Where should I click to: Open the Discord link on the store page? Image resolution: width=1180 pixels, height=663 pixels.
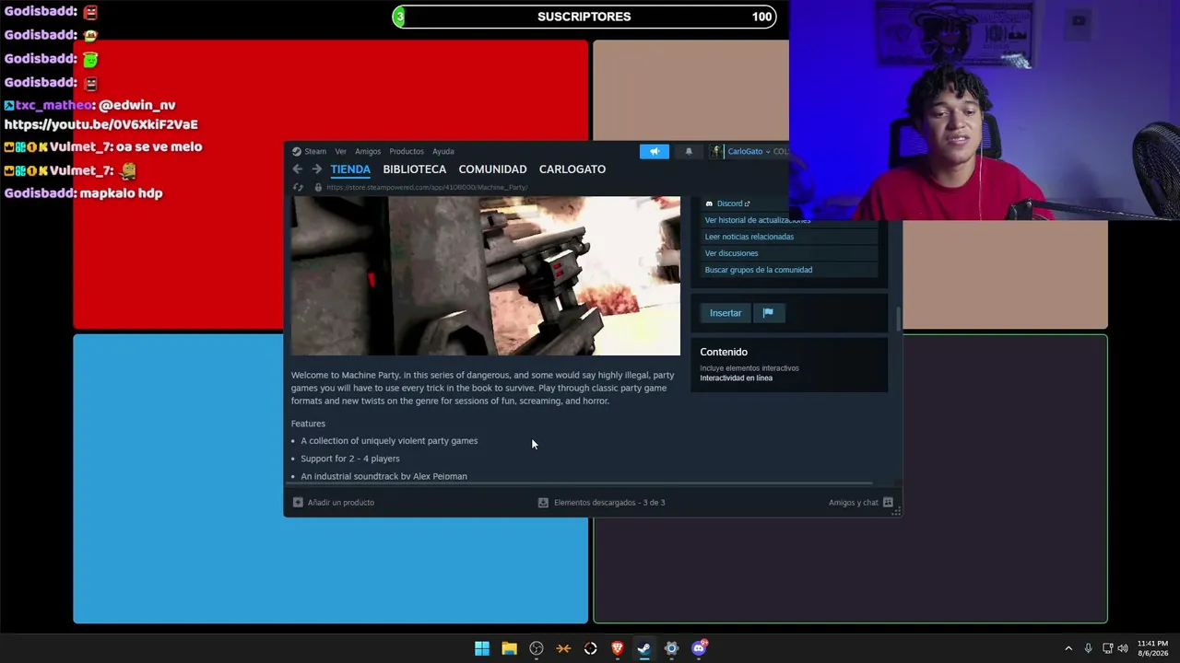[728, 204]
